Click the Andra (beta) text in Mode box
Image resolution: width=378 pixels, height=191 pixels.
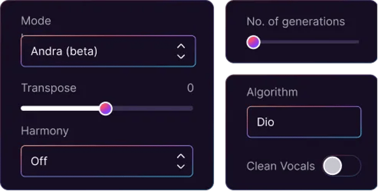(64, 51)
